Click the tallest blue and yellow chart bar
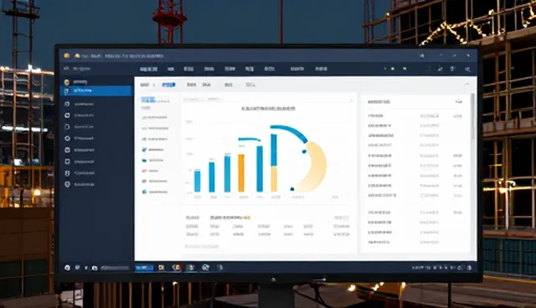 coord(274,162)
